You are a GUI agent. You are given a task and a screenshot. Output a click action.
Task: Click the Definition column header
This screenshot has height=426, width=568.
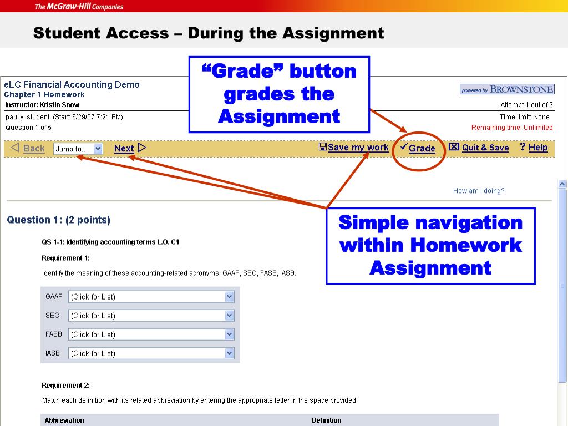tap(326, 420)
